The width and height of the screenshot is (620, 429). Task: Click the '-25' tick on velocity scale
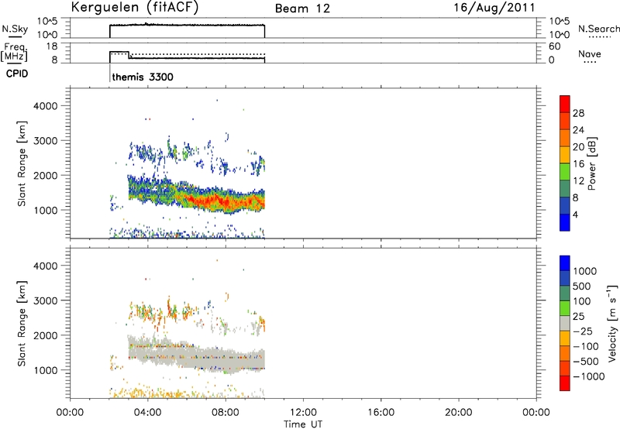584,331
